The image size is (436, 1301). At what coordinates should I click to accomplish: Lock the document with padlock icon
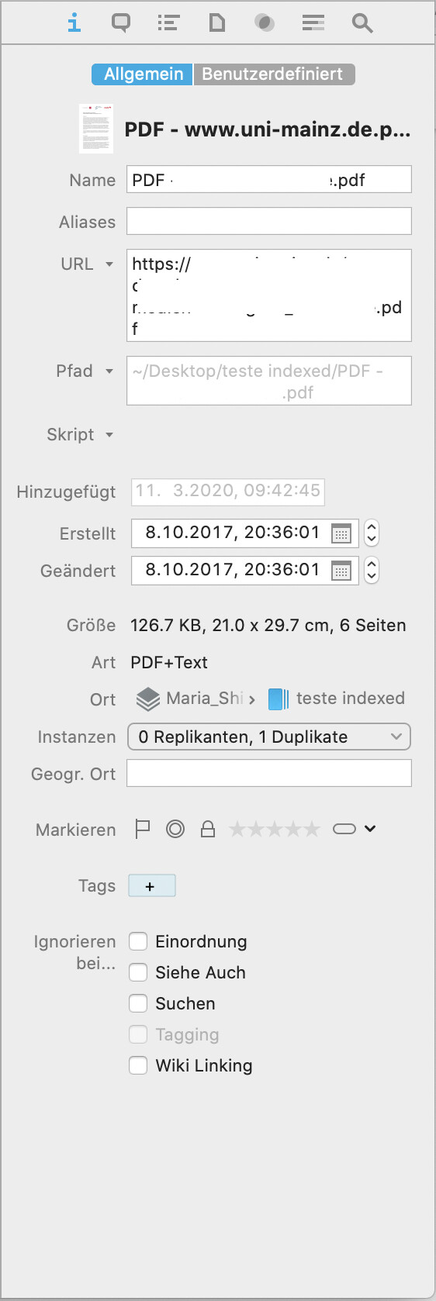[208, 829]
